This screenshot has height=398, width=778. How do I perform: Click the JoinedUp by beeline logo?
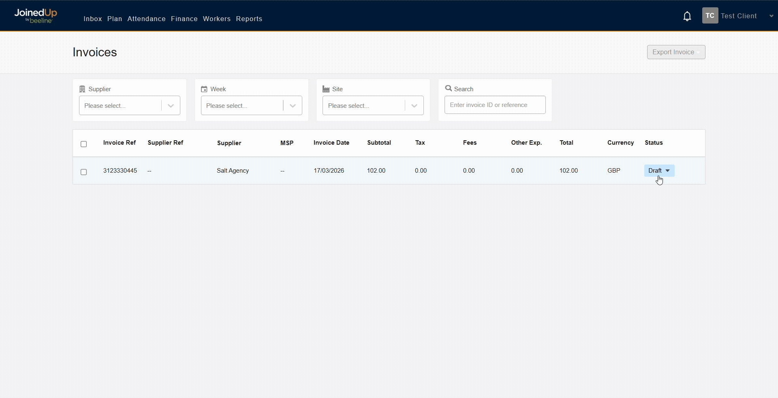(x=36, y=16)
